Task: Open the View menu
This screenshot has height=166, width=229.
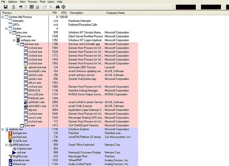Action: coord(23,2)
